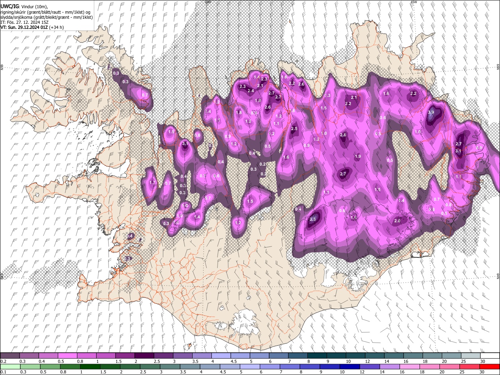Pick the upper scale swatch between 4 and 4.5

point(221,356)
